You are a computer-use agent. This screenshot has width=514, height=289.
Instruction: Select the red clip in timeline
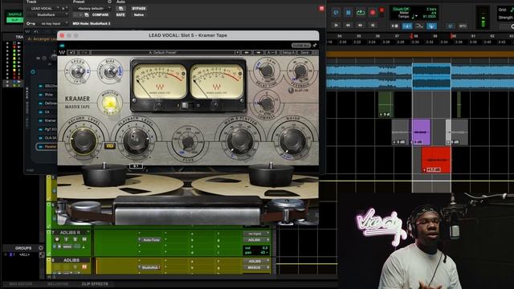pos(436,160)
